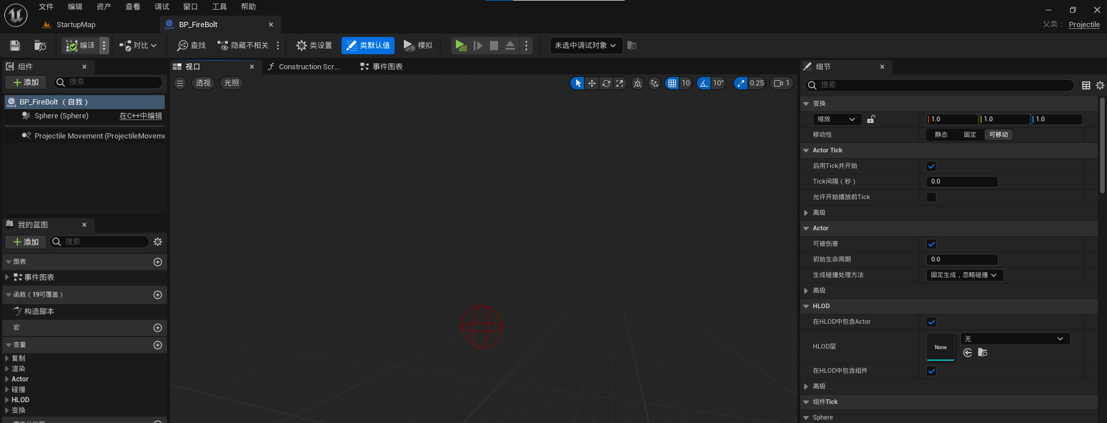This screenshot has height=423, width=1107.
Task: Open the 对比 diff dropdown
Action: 138,46
